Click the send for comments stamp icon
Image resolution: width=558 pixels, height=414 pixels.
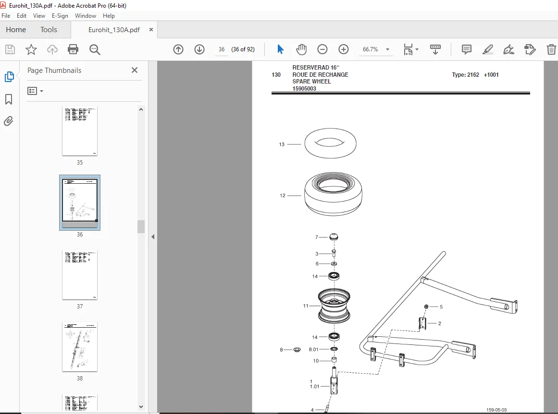click(x=530, y=49)
